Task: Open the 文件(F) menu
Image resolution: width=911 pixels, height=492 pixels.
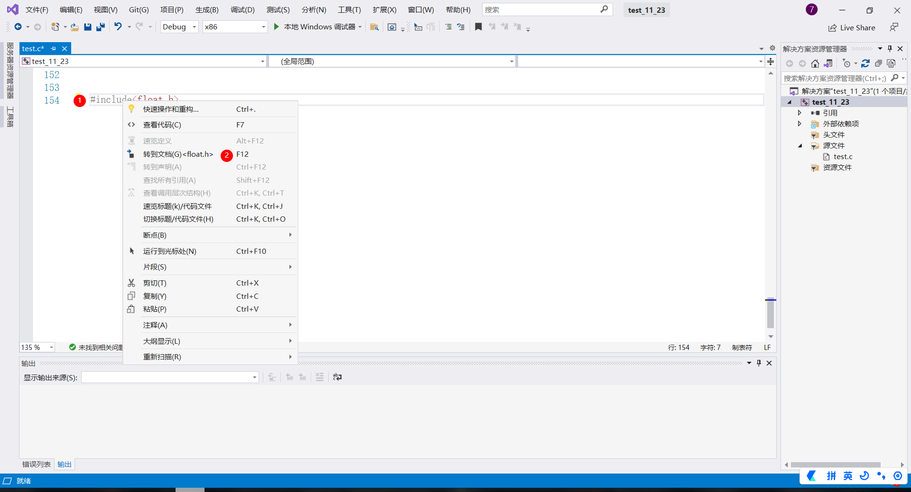Action: (x=37, y=10)
